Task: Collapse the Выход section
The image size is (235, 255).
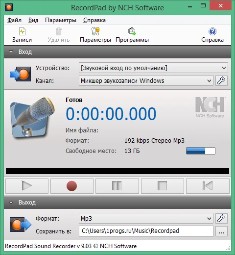Action: (x=11, y=203)
